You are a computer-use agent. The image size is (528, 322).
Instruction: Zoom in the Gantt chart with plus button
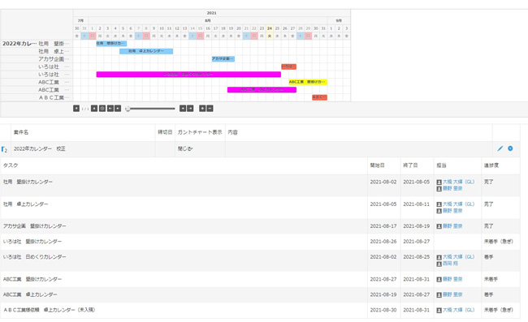202,109
